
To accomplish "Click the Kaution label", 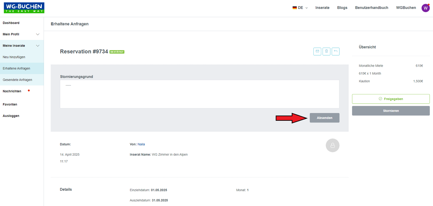I will tap(364, 81).
